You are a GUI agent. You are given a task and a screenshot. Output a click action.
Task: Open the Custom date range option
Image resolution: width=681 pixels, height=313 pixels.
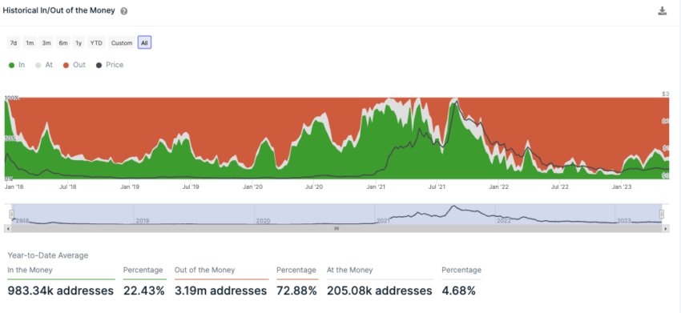point(122,43)
